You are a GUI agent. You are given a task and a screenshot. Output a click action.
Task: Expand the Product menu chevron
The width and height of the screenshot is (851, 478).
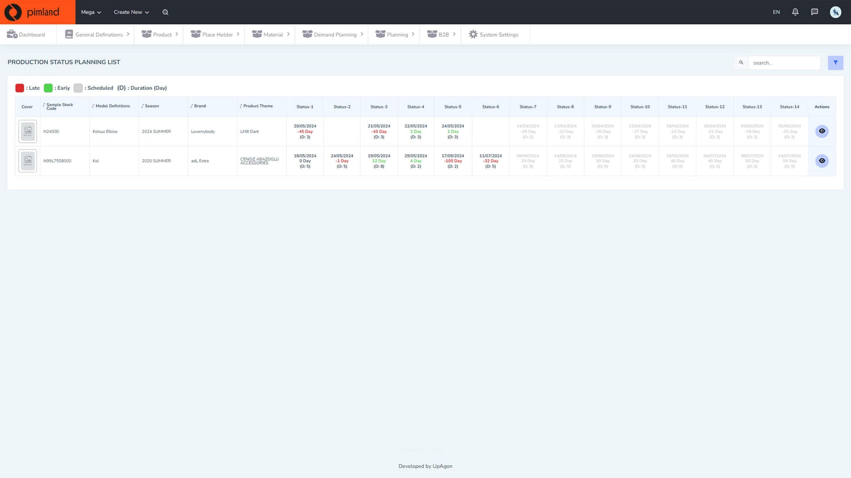pyautogui.click(x=176, y=34)
